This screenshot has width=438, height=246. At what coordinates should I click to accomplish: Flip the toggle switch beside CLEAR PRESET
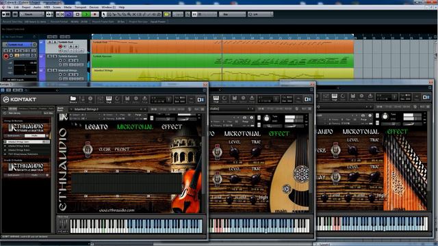click(x=88, y=149)
